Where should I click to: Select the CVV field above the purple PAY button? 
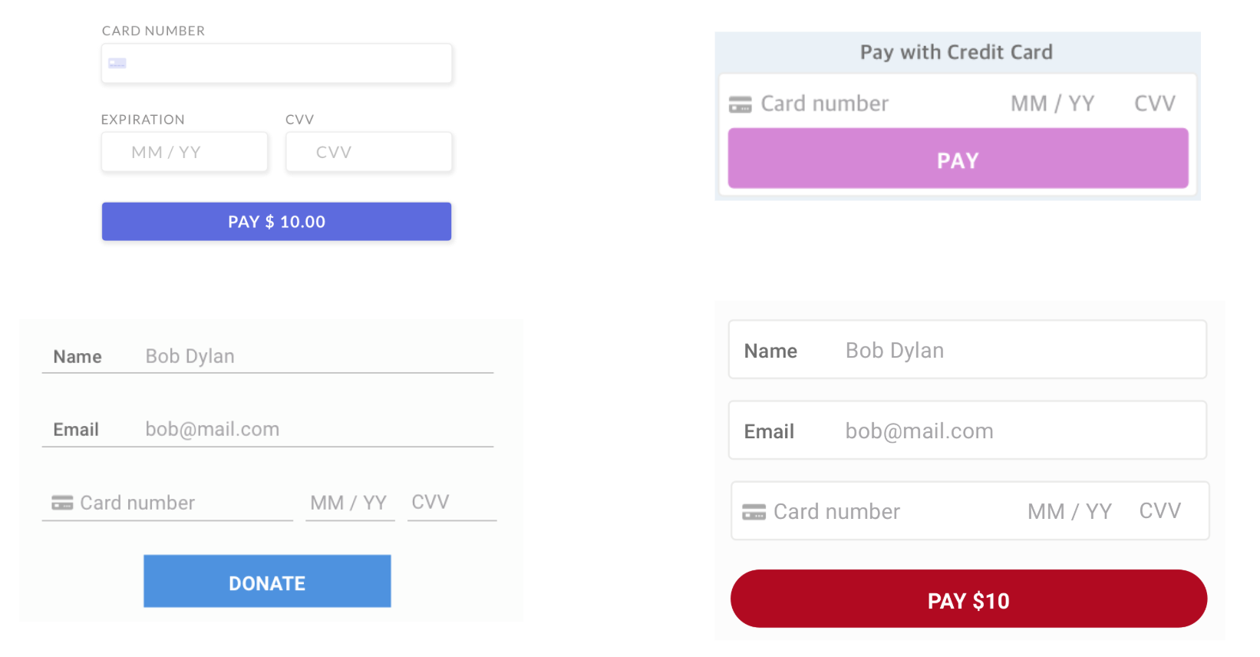1155,104
